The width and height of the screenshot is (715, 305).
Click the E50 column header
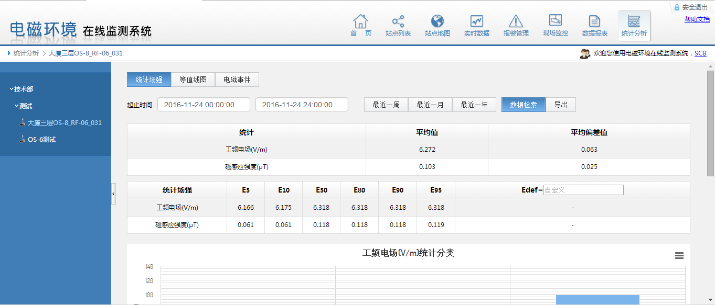[x=322, y=190]
